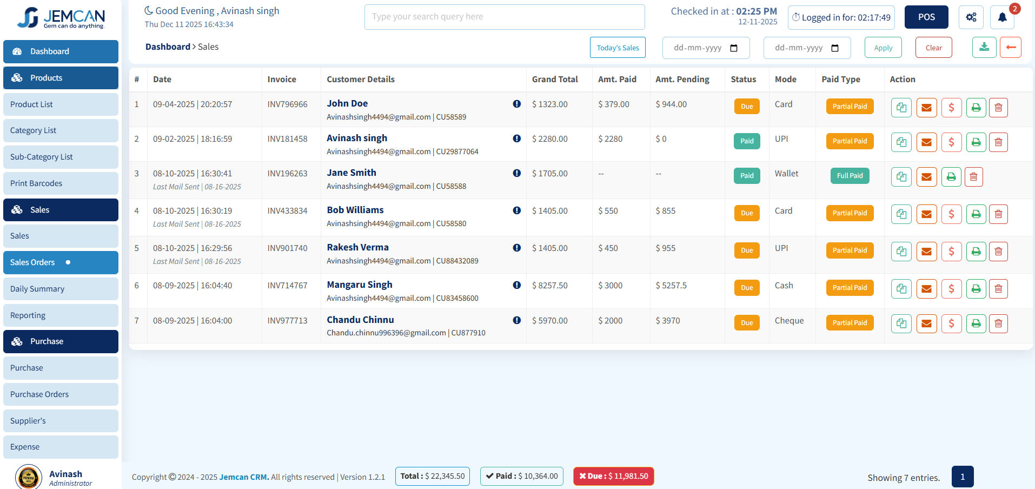Image resolution: width=1035 pixels, height=489 pixels.
Task: Click the red back arrow icon
Action: pyautogui.click(x=1010, y=47)
